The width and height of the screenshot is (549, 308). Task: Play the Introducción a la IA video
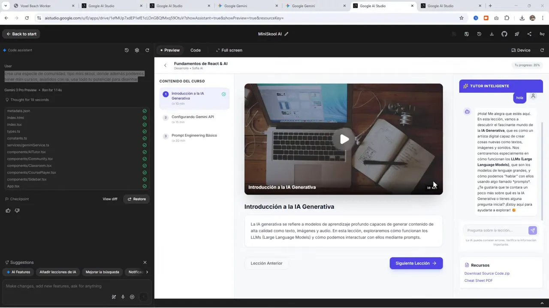point(344,139)
